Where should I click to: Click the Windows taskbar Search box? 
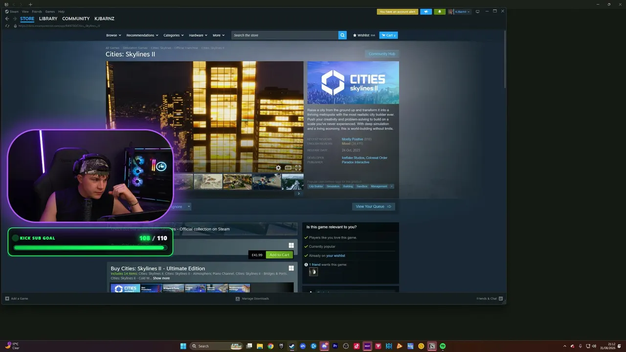click(217, 346)
